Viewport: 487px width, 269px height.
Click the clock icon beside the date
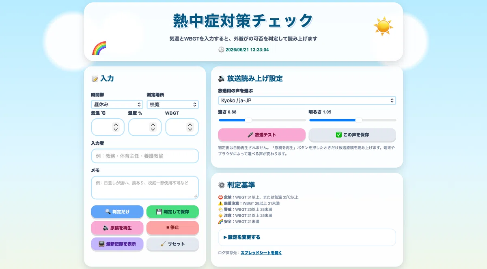click(221, 50)
